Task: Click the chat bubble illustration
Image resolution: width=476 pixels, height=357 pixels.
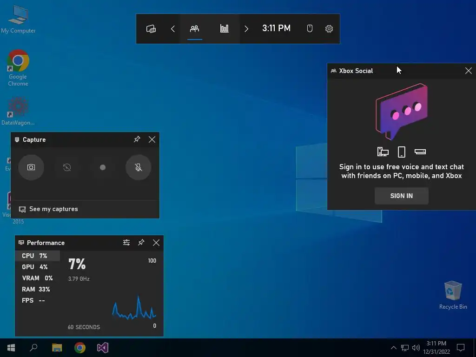Action: point(402,112)
